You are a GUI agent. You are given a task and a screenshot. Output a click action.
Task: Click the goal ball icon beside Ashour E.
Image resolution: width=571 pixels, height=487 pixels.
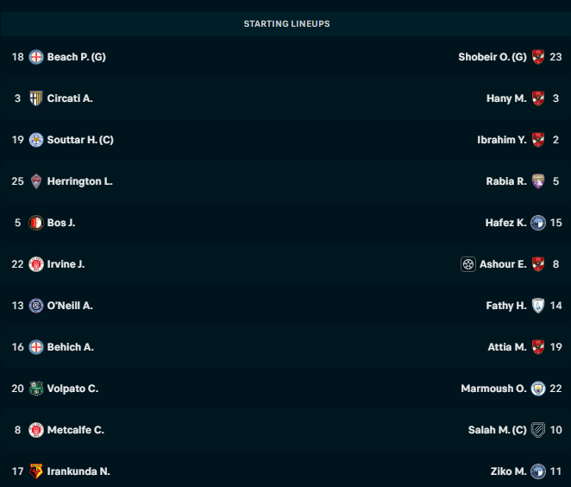pyautogui.click(x=468, y=264)
